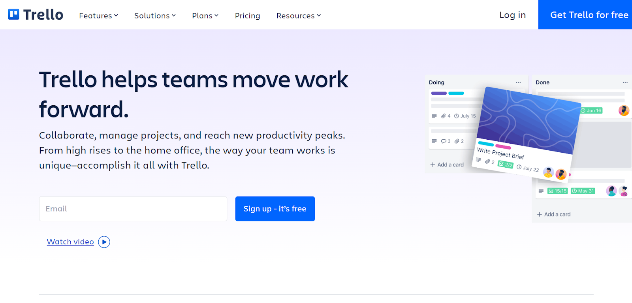632x303 pixels.
Task: Click the Doing list title
Action: (x=436, y=82)
